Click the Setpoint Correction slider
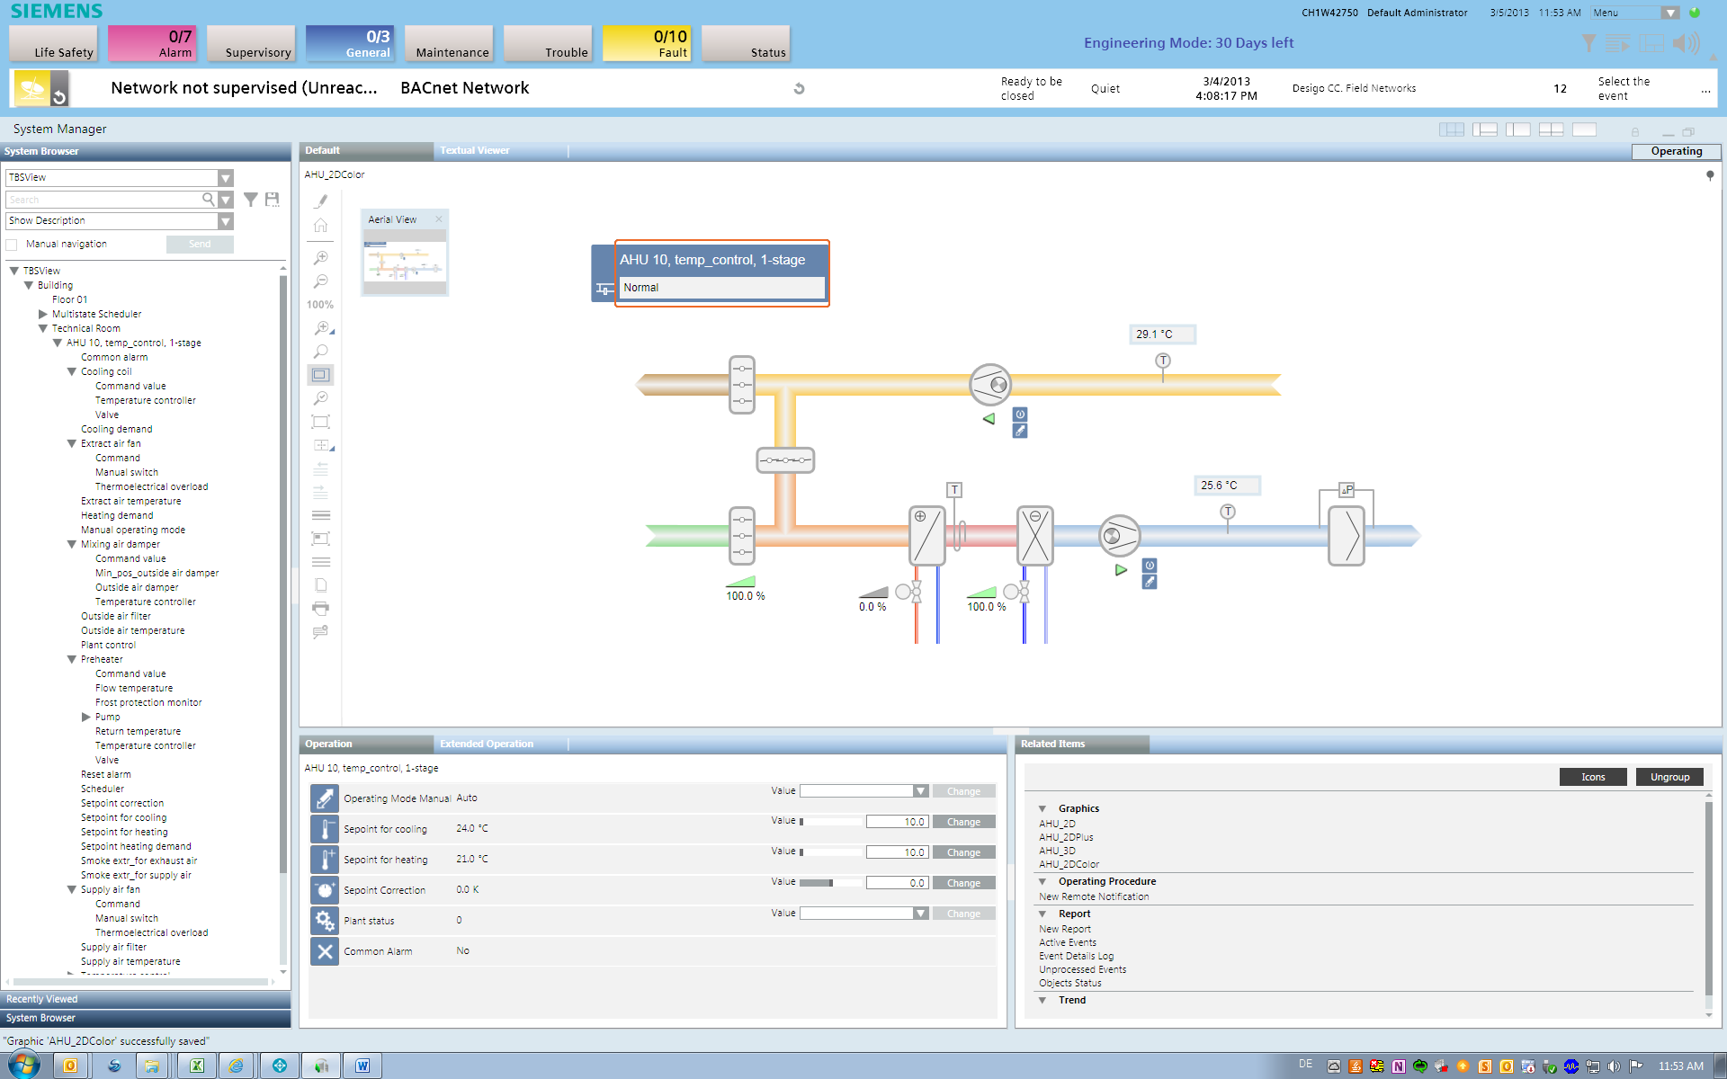The image size is (1727, 1079). (831, 883)
